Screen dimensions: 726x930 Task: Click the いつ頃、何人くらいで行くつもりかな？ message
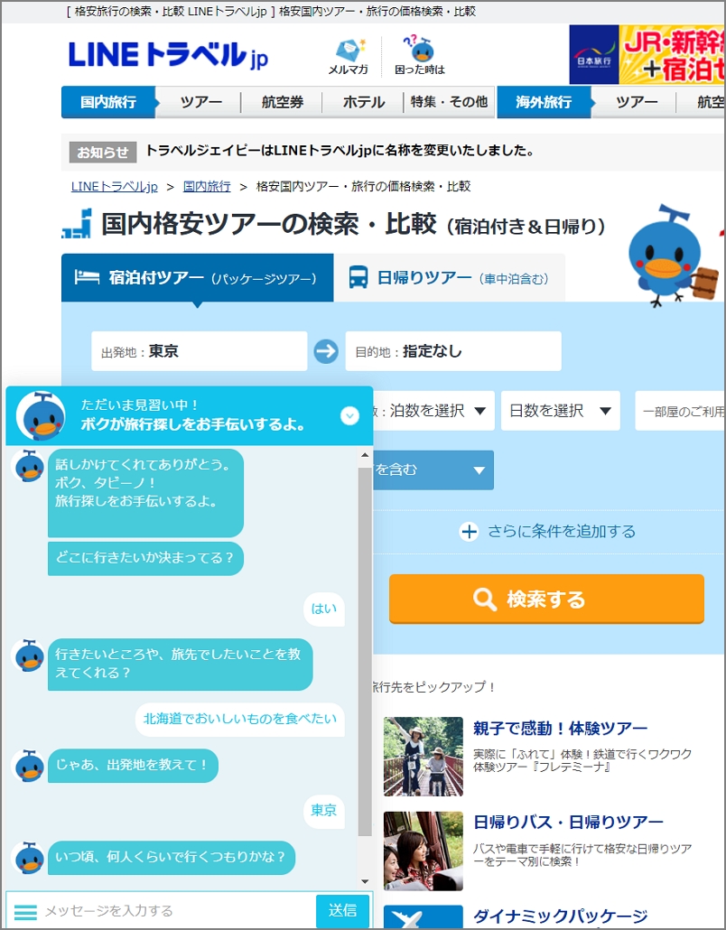coord(172,858)
